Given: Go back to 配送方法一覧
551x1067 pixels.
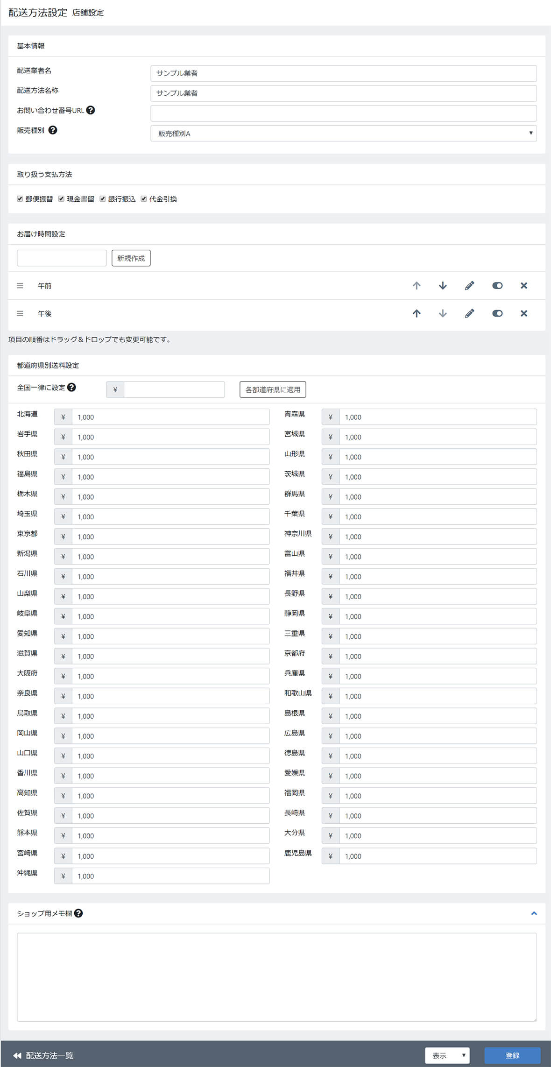Looking at the screenshot, I should (43, 1055).
